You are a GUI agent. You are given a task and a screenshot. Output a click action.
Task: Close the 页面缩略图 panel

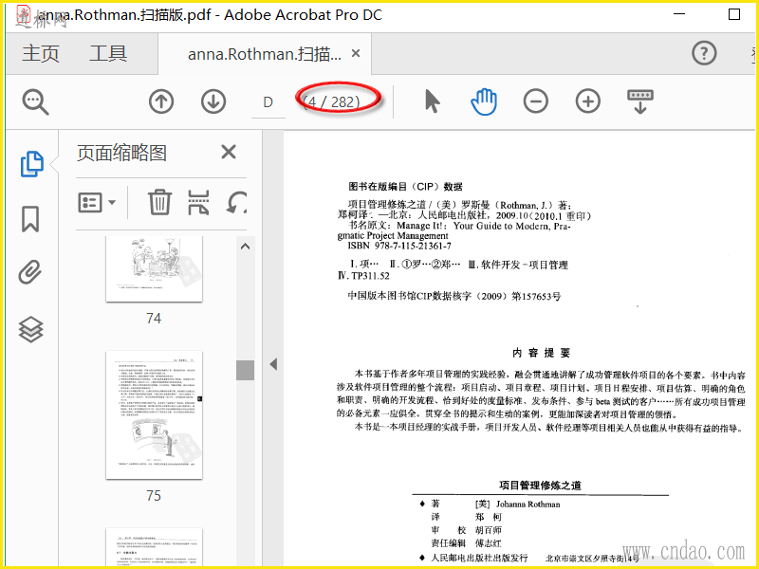tap(229, 152)
